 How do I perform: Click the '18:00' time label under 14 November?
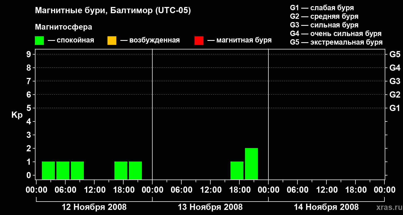pyautogui.click(x=355, y=190)
